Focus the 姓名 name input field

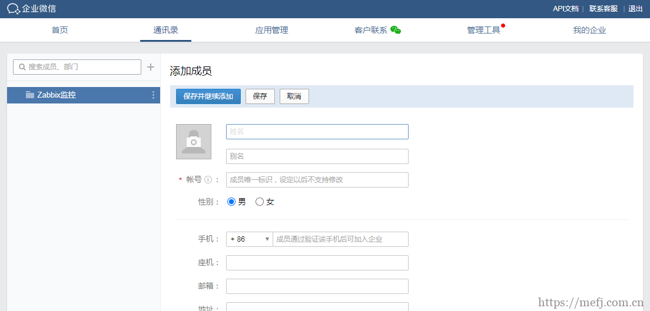[x=317, y=132]
